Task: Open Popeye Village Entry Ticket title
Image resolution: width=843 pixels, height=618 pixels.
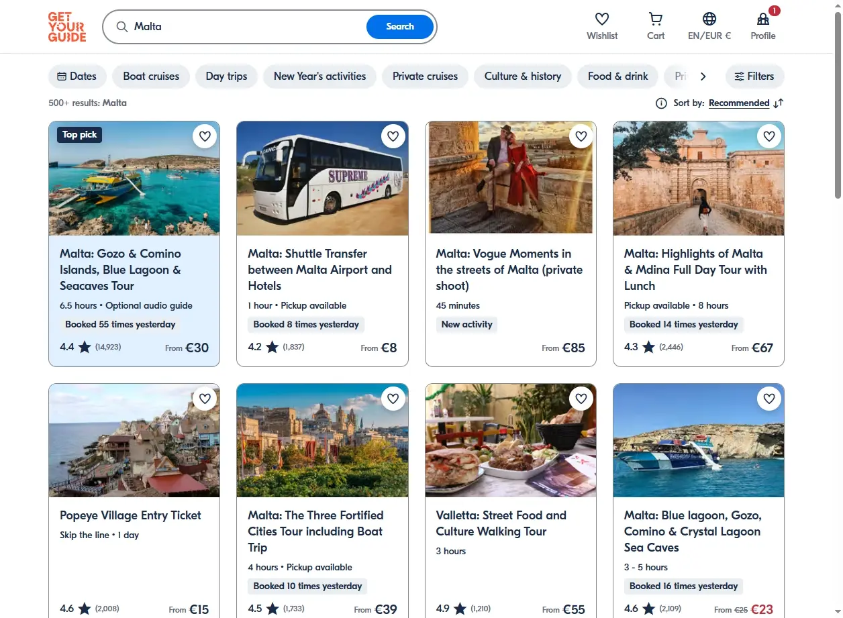Action: pos(130,515)
